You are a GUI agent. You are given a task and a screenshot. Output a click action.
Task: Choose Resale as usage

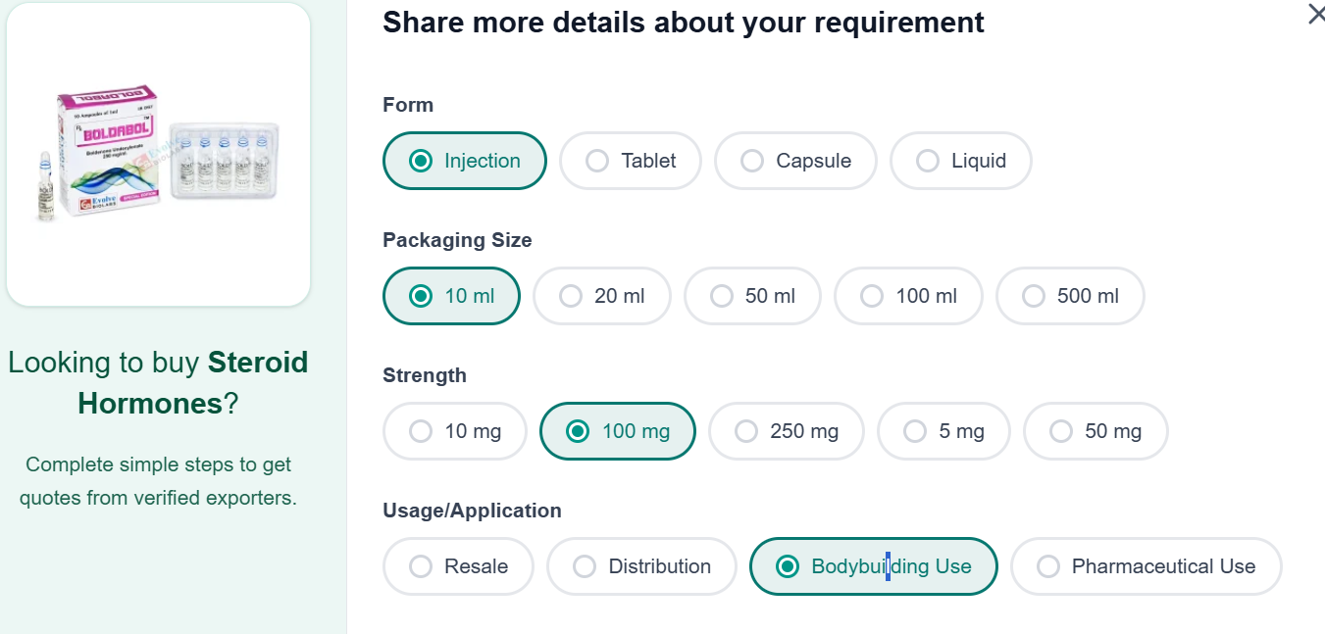click(458, 566)
